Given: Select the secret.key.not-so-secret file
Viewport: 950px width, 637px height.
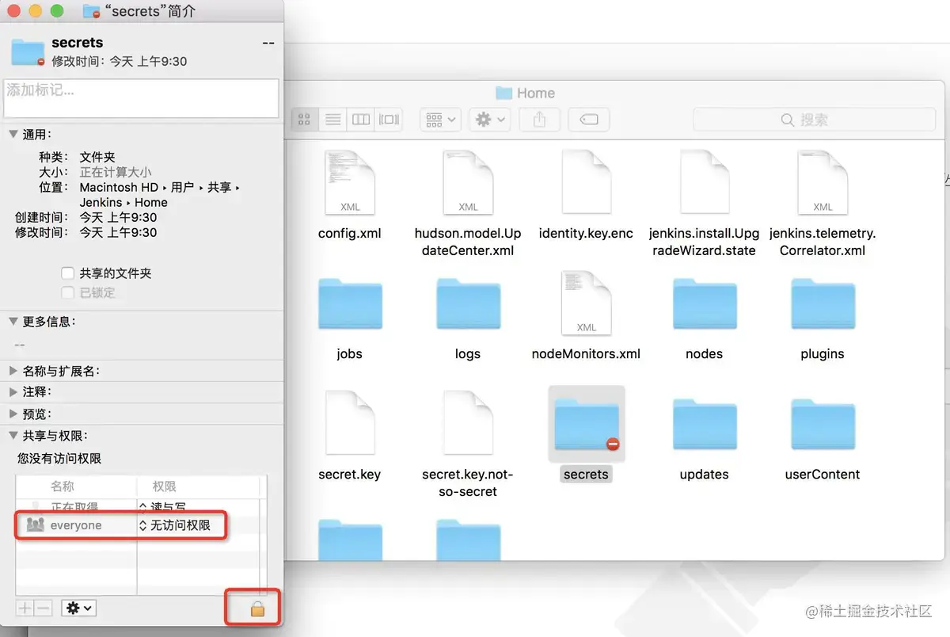Looking at the screenshot, I should [x=468, y=424].
